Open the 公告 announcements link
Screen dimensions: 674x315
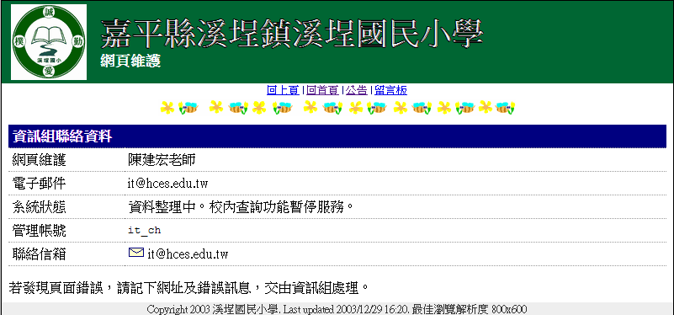pos(356,90)
